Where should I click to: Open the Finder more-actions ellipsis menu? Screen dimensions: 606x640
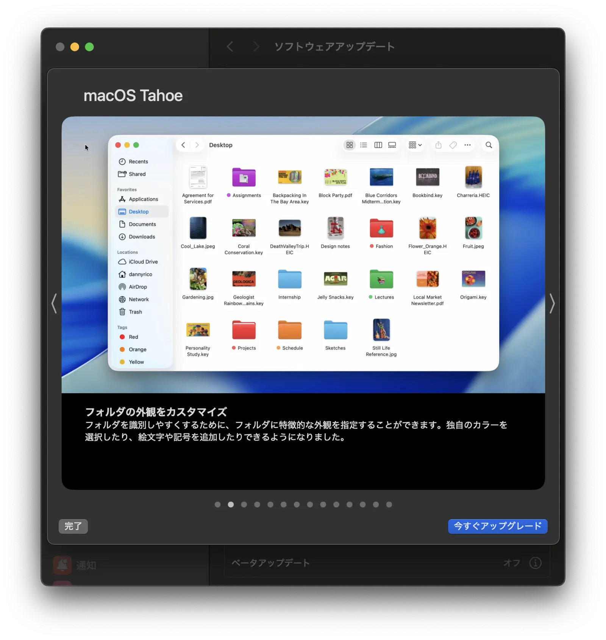(467, 145)
